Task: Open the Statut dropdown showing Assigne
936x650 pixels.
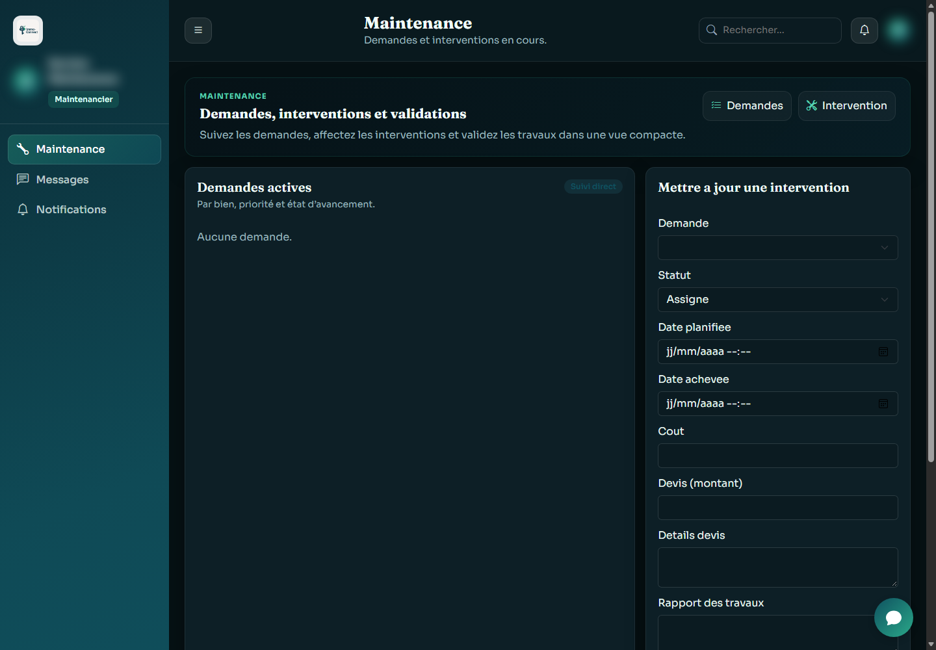Action: tap(778, 300)
